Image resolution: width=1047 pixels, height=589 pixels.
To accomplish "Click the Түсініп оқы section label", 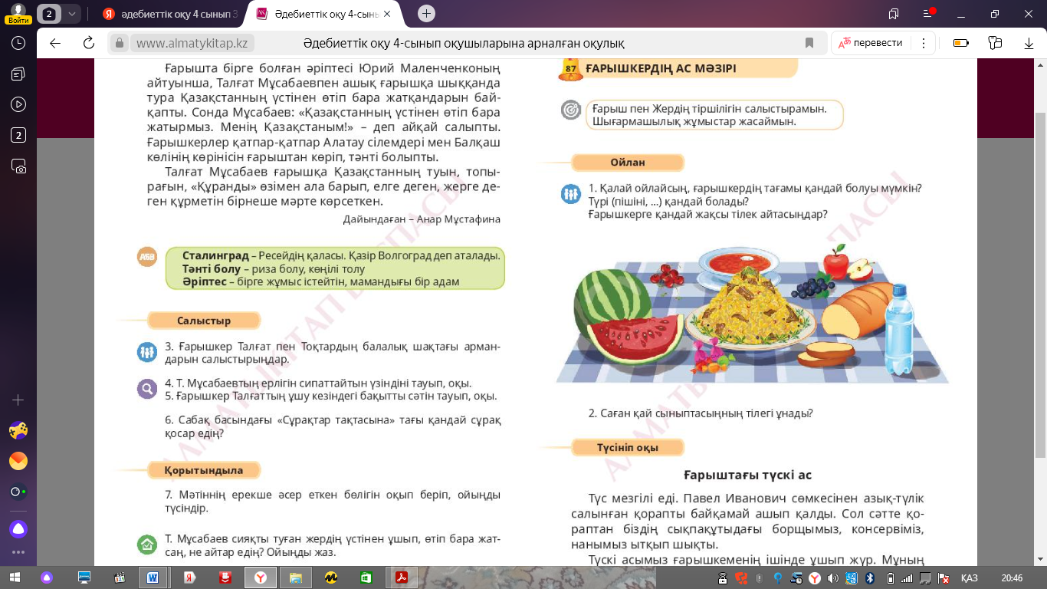I will pos(627,447).
